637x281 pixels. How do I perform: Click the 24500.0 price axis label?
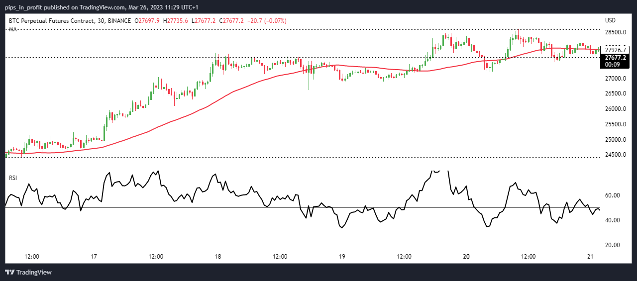[616, 155]
